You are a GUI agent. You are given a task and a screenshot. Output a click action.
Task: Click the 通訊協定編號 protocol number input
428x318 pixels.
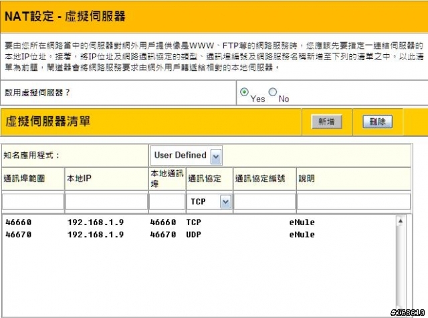click(265, 202)
